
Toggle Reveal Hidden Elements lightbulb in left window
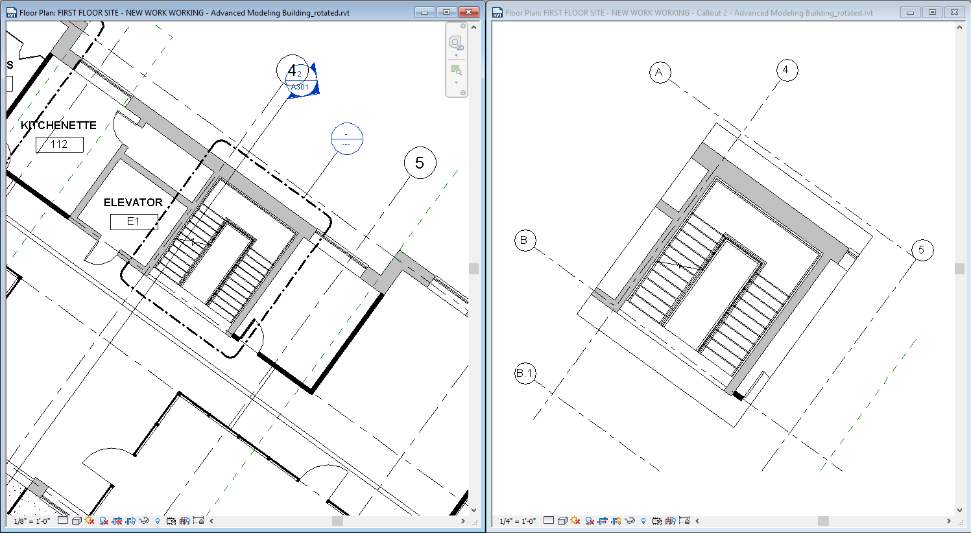coord(158,521)
